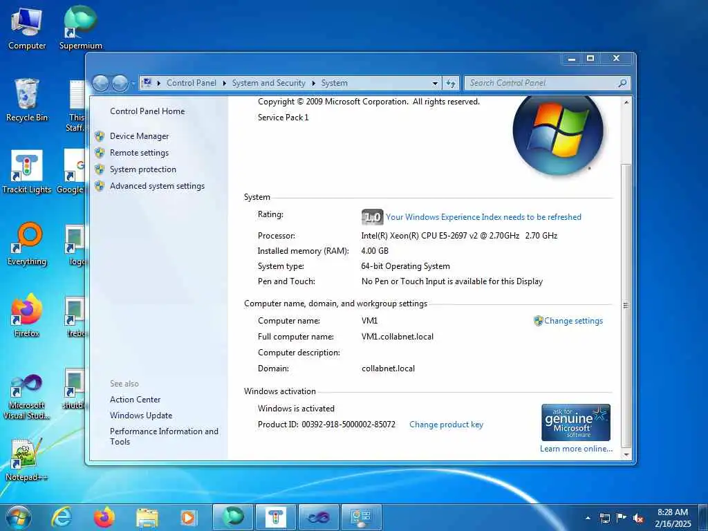Click the Windows Experience Index 1.0 rating badge
Viewport: 708px width, 531px height.
pos(372,217)
